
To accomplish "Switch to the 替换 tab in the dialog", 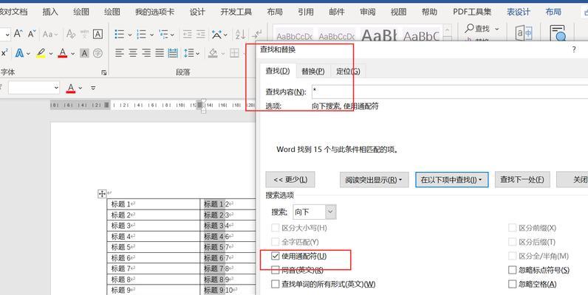I will coord(312,71).
